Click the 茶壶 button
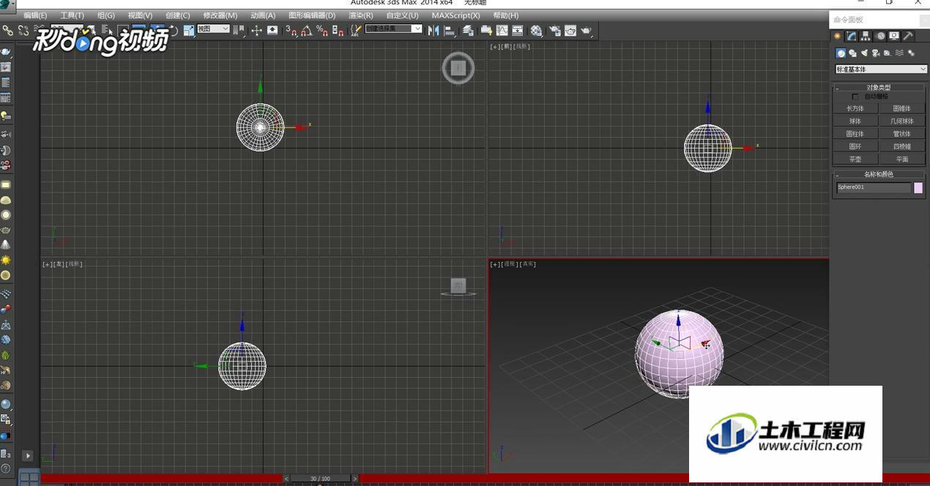 pos(855,159)
